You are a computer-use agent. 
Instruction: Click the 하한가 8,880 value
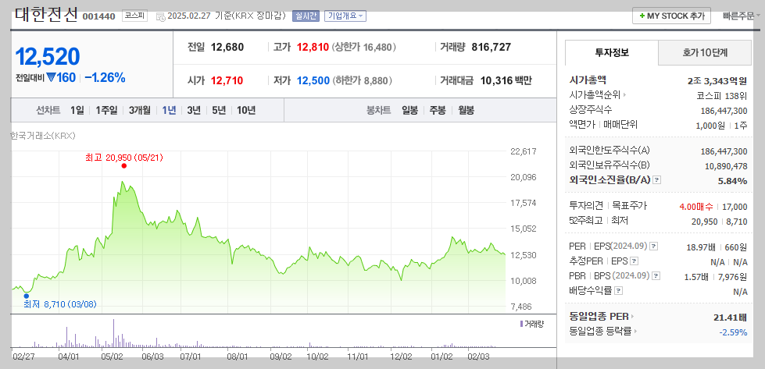pyautogui.click(x=363, y=81)
